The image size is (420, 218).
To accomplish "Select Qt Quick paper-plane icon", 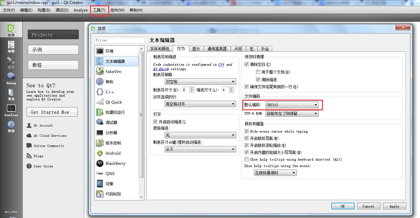I will click(100, 102).
